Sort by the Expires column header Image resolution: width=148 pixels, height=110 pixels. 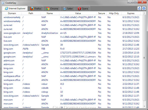[x=131, y=13]
